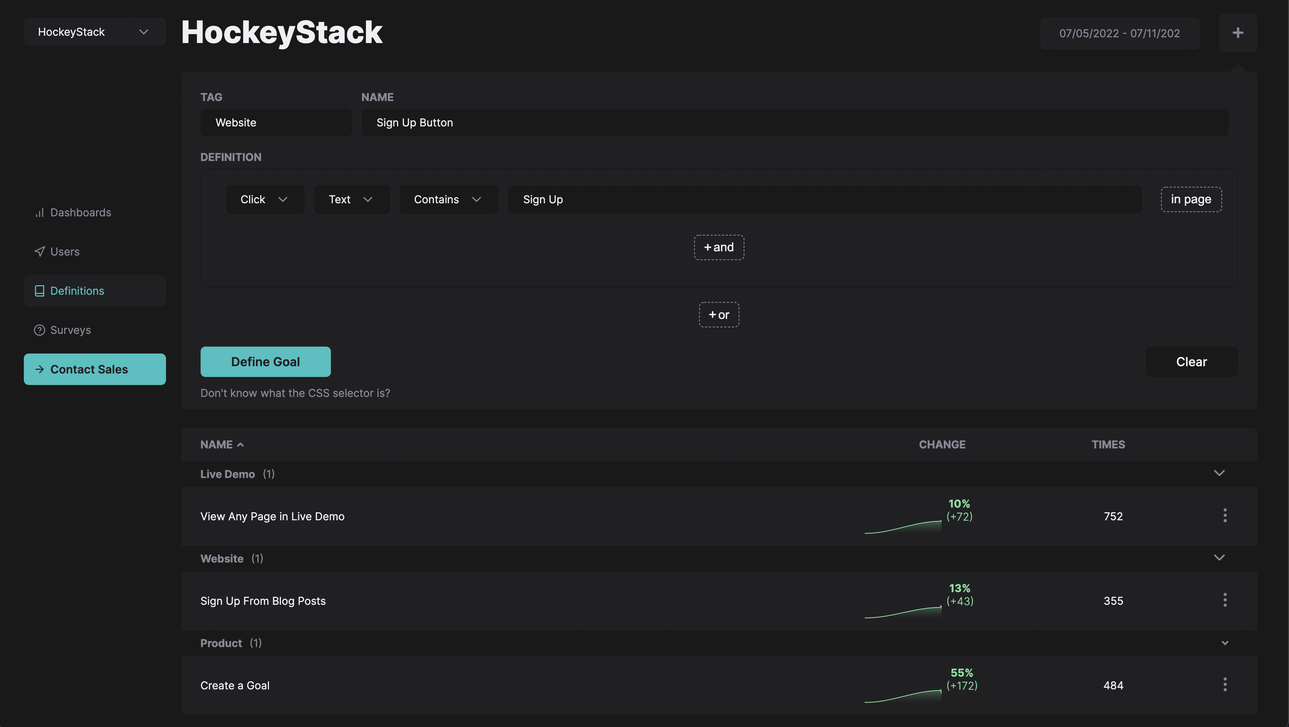Click the trend sparkline for Sign Up From Blog Posts

point(903,611)
